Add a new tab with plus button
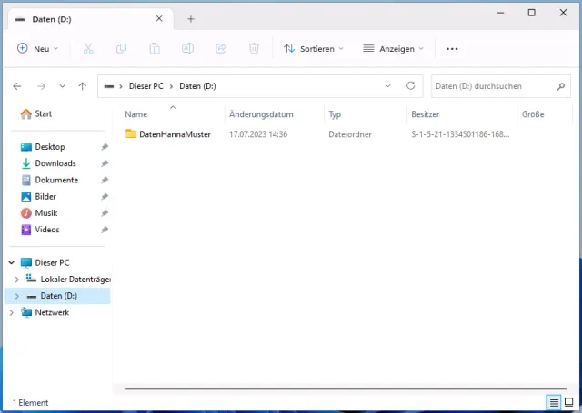The image size is (582, 413). click(191, 18)
